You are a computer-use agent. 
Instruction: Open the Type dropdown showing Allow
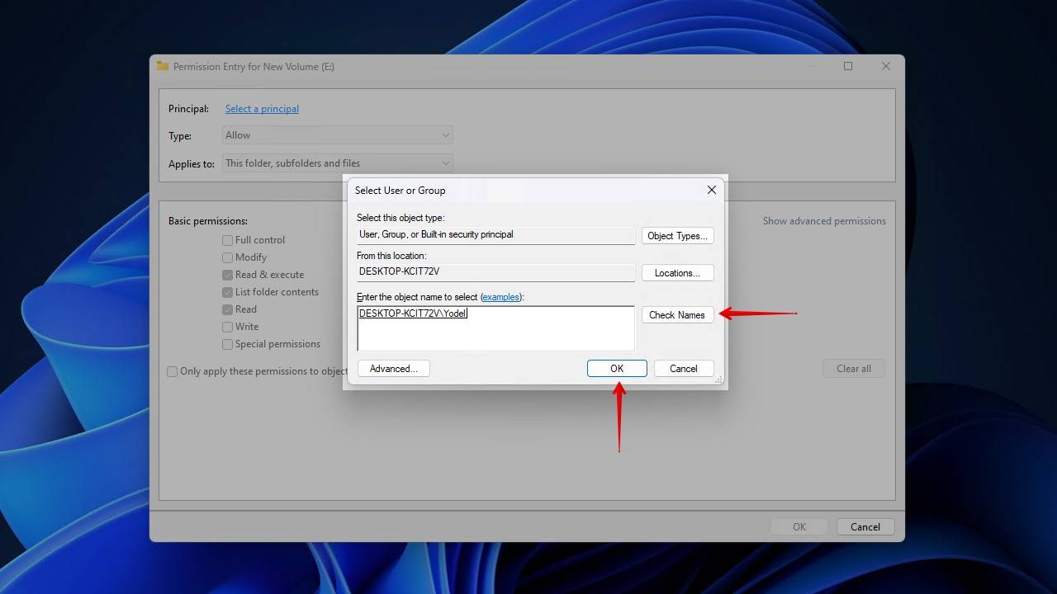338,135
